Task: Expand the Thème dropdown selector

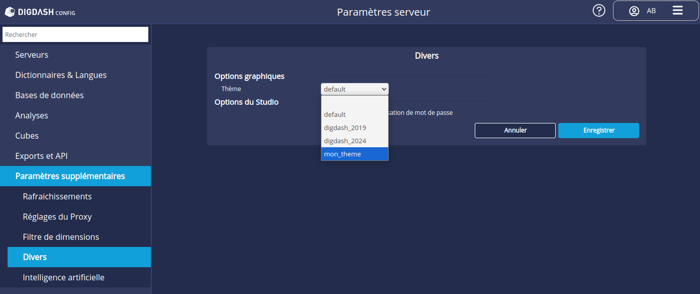Action: tap(354, 89)
